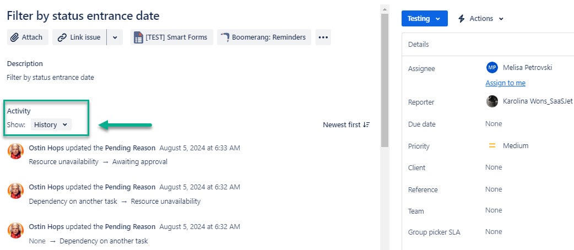The width and height of the screenshot is (574, 250).
Task: Open the more actions ellipsis menu
Action: (323, 37)
